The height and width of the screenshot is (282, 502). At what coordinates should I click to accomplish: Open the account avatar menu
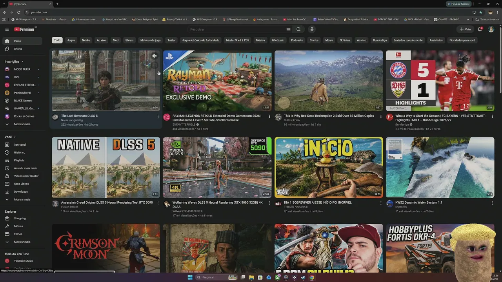coord(491,29)
